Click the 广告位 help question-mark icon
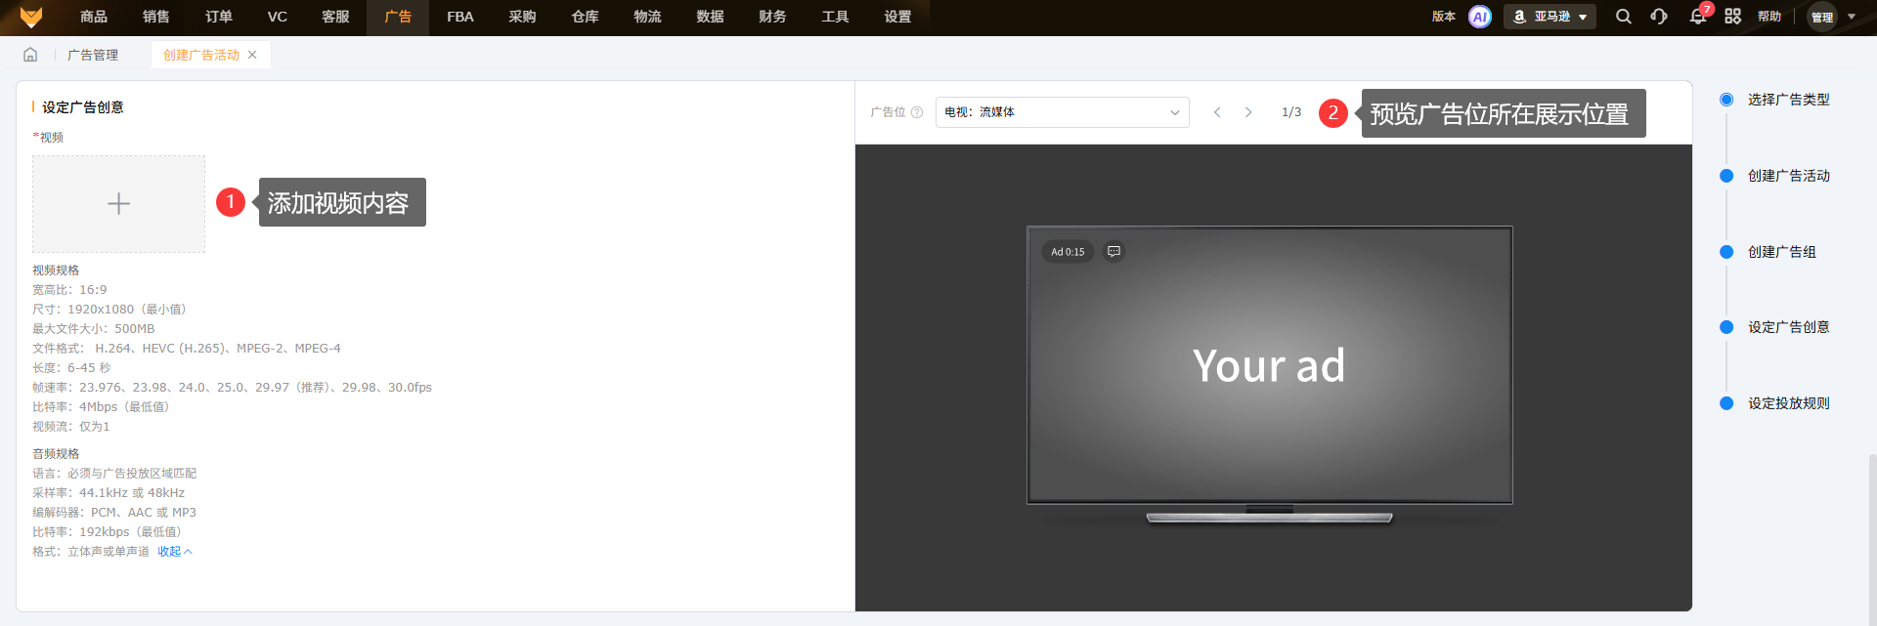The image size is (1877, 626). click(917, 112)
